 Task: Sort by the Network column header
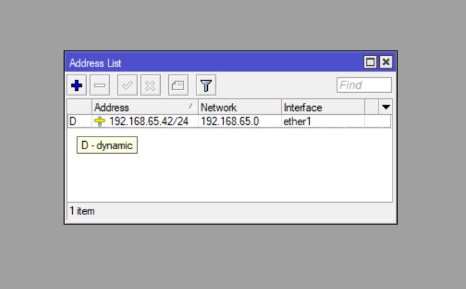coord(239,107)
